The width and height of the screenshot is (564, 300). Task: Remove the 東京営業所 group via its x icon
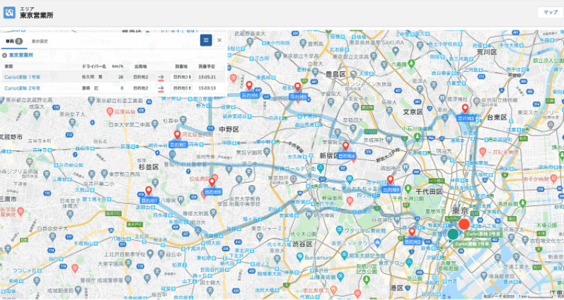5,55
